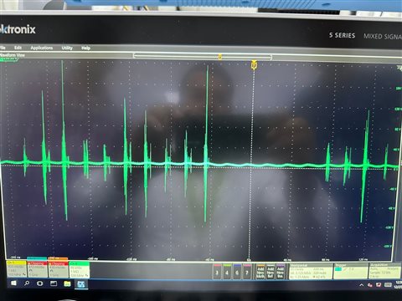Open the Help menu

click(x=85, y=48)
